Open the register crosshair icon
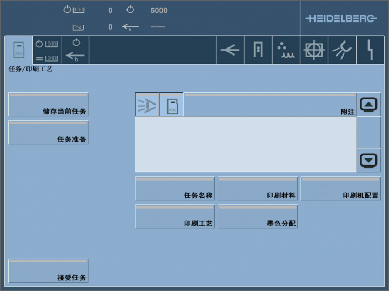Screen dimensions: 389x291 [314, 50]
